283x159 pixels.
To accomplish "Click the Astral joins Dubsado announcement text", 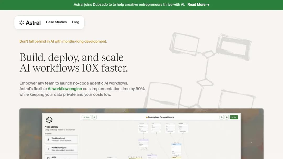I will click(129, 5).
